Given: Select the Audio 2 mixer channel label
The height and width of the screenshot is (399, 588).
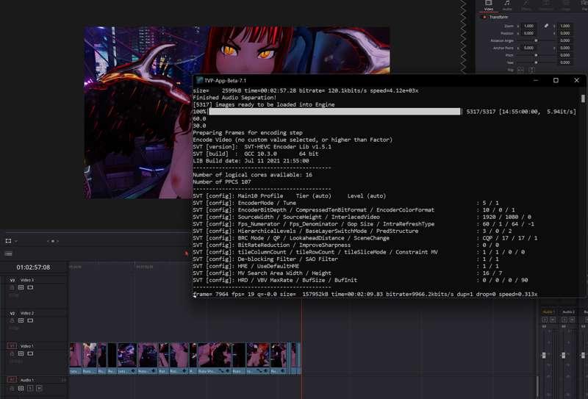Looking at the screenshot, I should coord(567,312).
